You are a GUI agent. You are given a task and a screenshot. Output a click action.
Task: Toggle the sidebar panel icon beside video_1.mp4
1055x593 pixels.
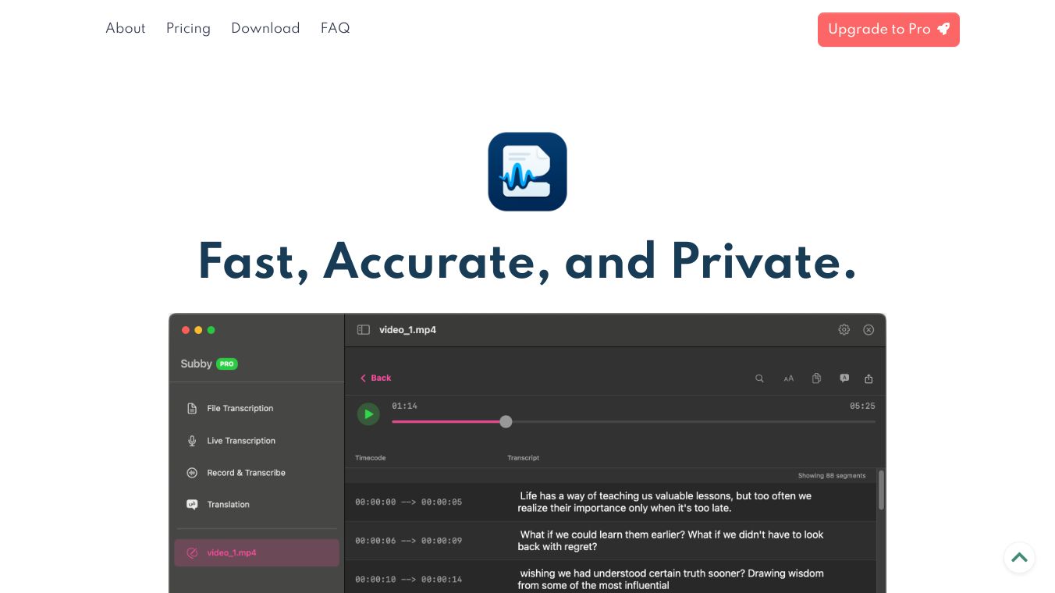click(x=364, y=330)
